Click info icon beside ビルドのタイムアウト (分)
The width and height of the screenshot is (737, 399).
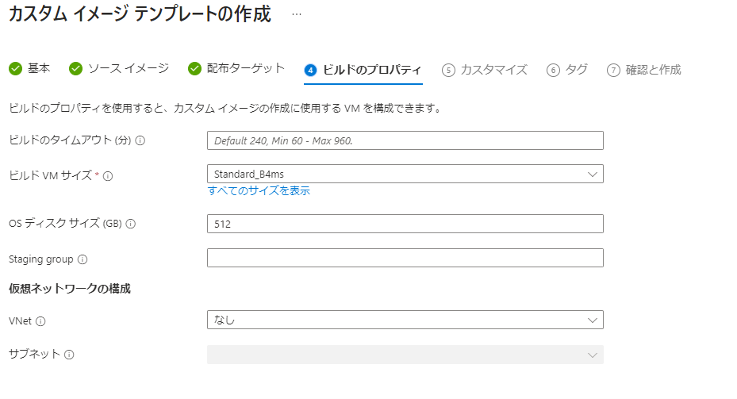pos(140,140)
